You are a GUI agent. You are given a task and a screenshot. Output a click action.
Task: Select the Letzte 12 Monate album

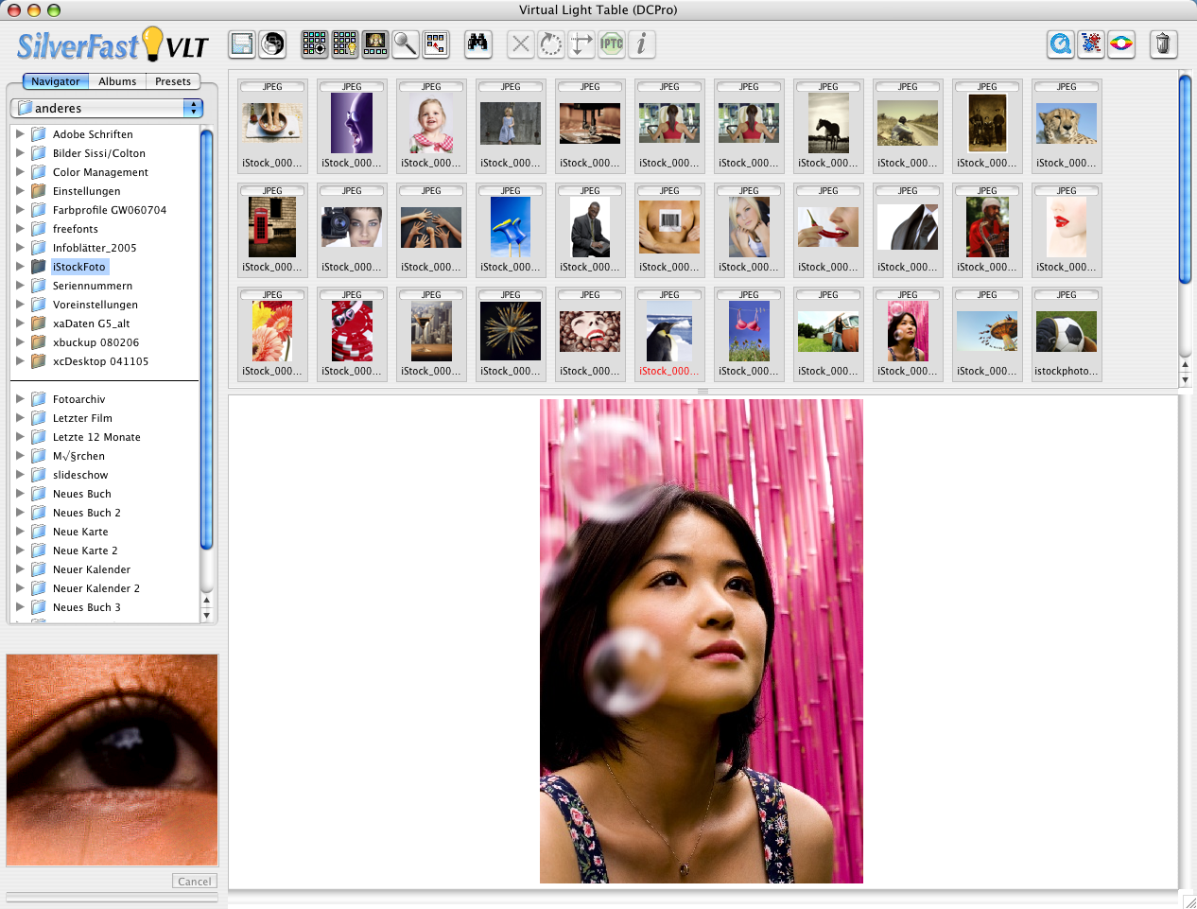click(x=96, y=437)
